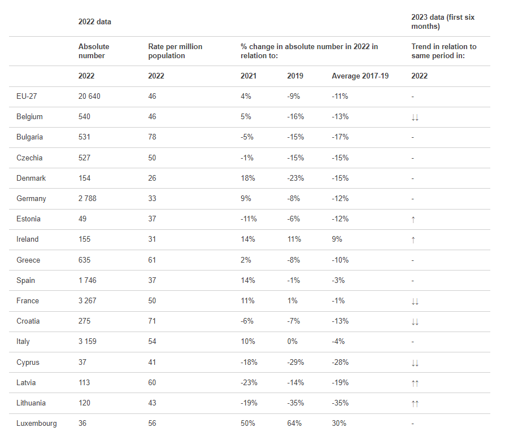Screen dimensions: 505x436
Task: Select the "Rate per million population" header
Action: 175,51
